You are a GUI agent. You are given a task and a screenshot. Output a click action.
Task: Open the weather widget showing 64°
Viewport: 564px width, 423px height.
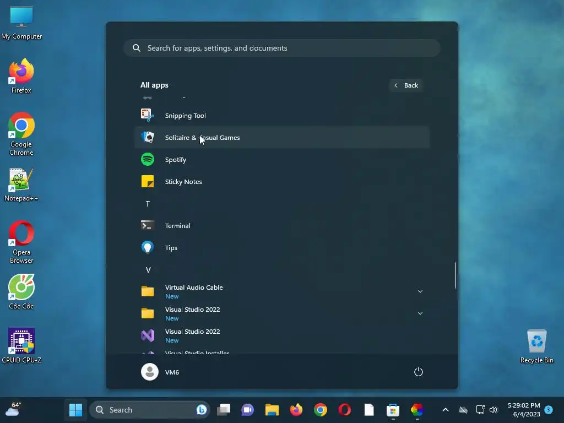point(13,410)
